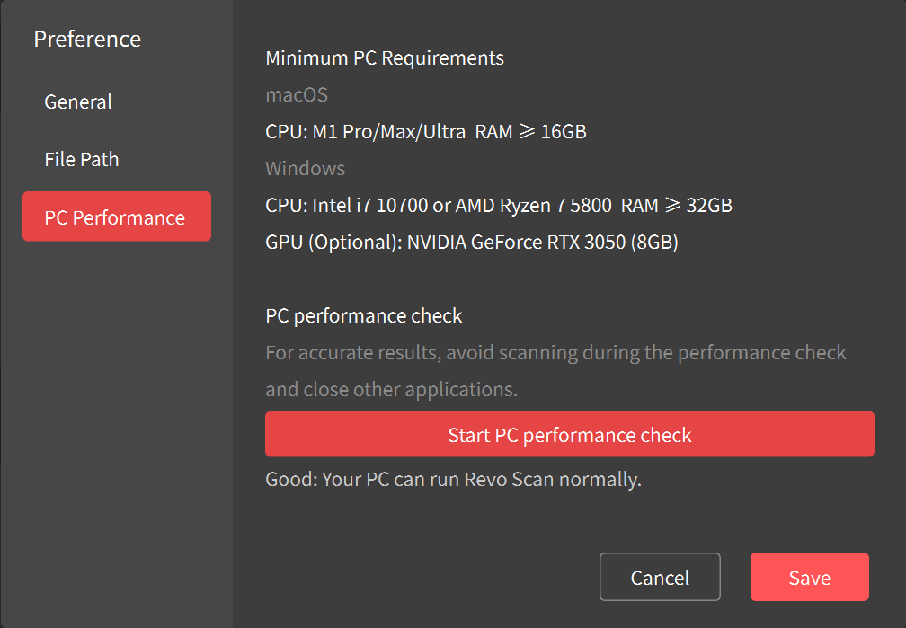
Task: Click the Good performance result message
Action: click(x=454, y=479)
